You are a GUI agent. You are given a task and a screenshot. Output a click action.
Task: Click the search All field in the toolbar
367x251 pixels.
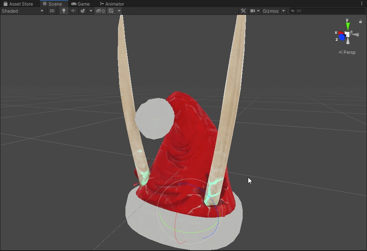(x=327, y=11)
